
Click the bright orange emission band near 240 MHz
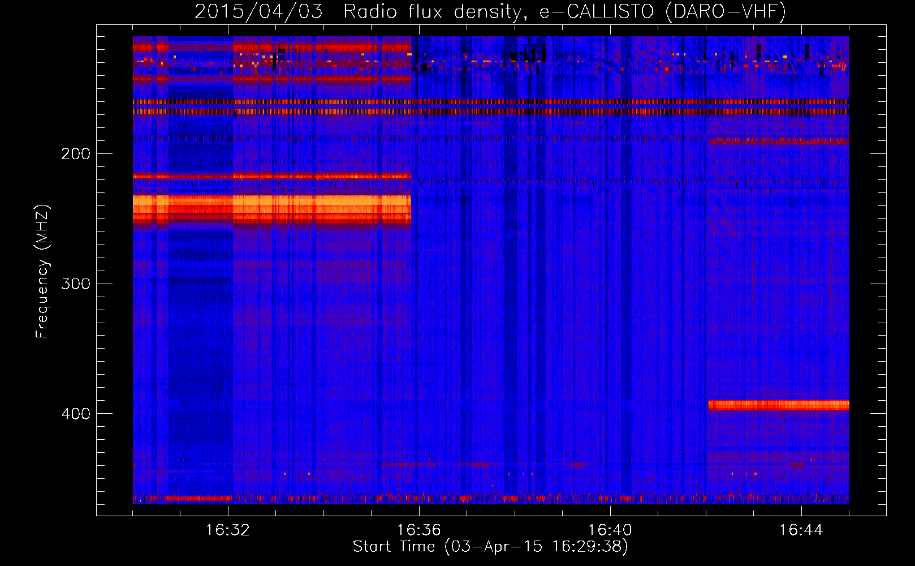click(272, 209)
